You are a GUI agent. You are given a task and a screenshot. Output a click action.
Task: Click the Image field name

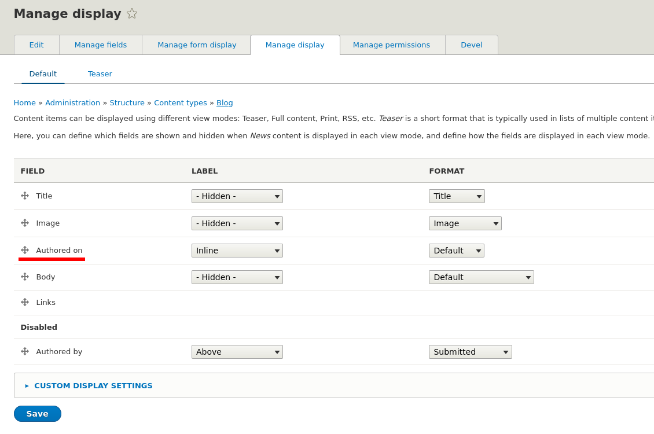[48, 223]
